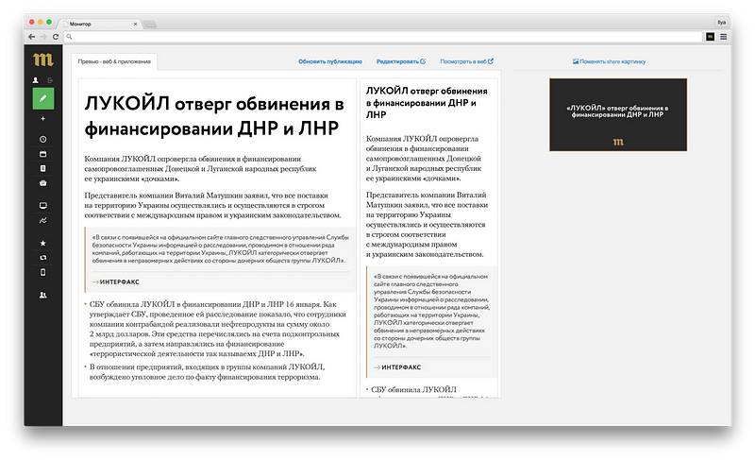Click the plus icon to add new material
755x460 pixels.
point(42,118)
